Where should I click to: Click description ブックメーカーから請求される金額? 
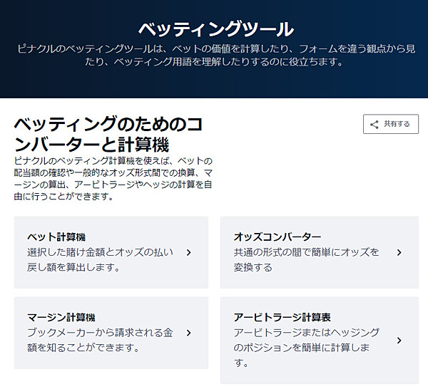[x=100, y=341]
